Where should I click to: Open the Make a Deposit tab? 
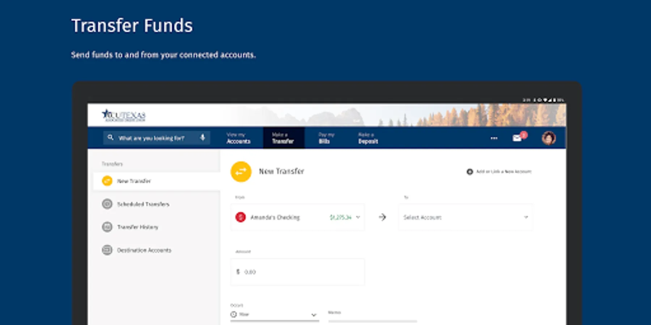[368, 138]
